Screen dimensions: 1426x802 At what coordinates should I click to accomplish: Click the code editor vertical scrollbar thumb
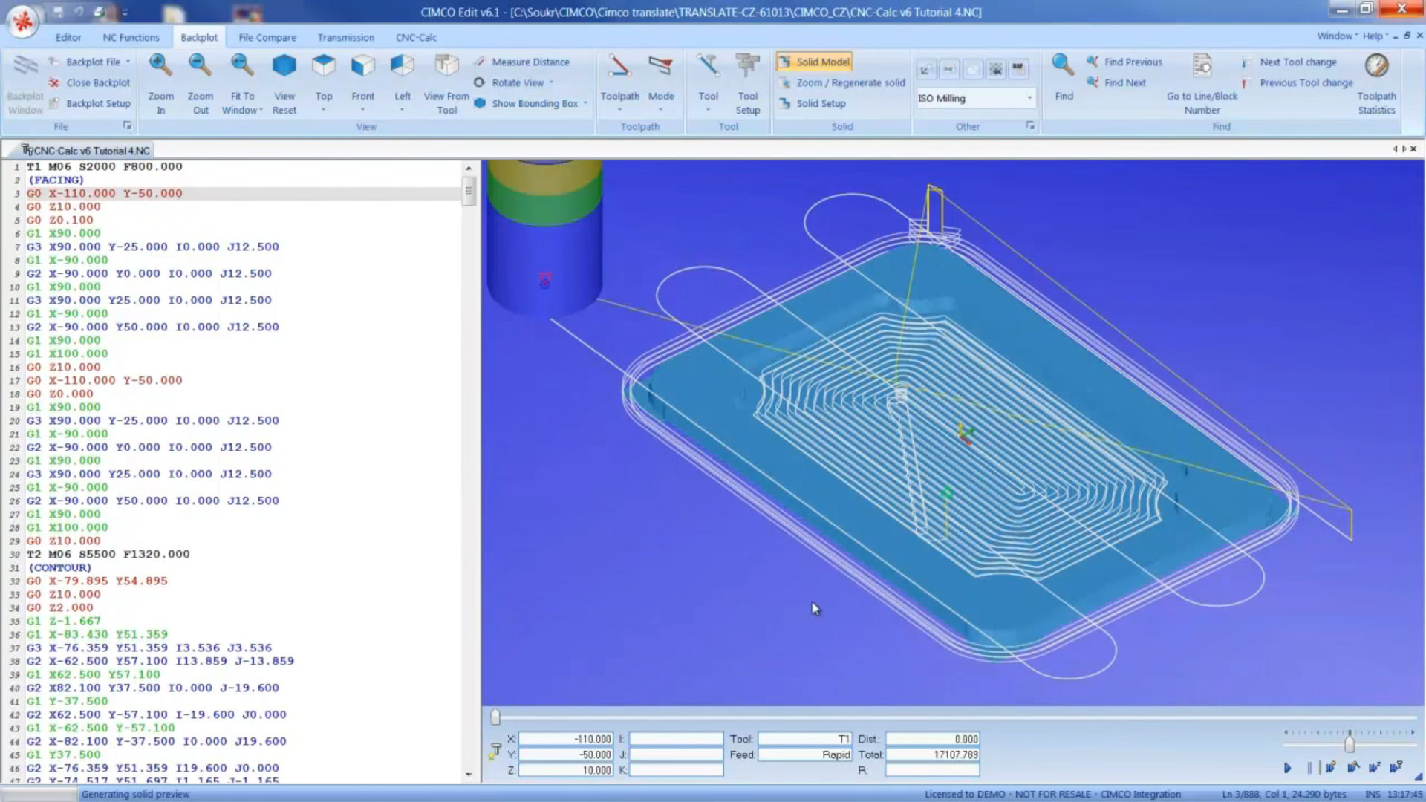469,190
